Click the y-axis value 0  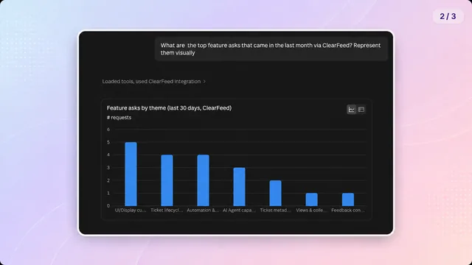click(108, 206)
